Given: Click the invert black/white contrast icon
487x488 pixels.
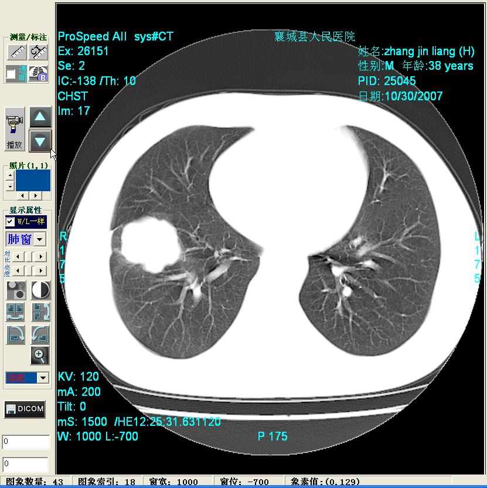Looking at the screenshot, I should (40, 290).
